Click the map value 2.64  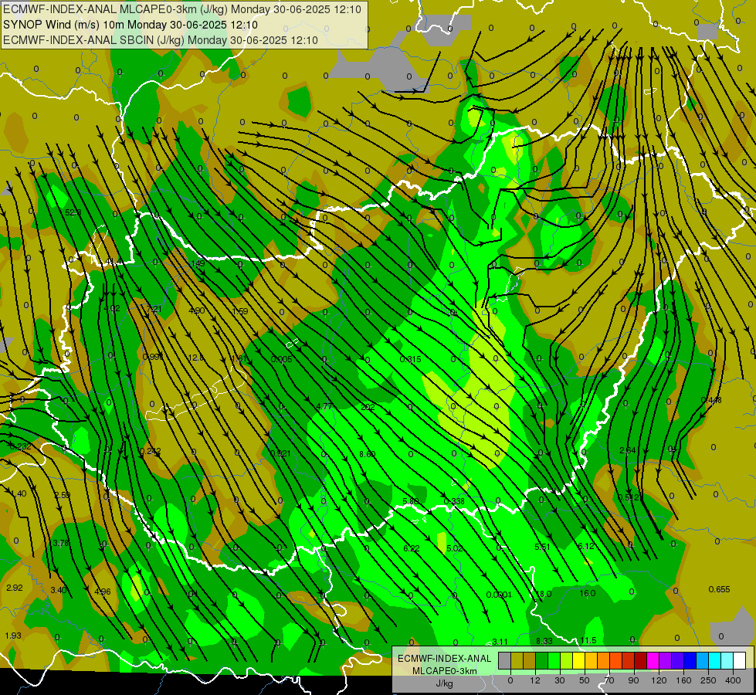(627, 450)
